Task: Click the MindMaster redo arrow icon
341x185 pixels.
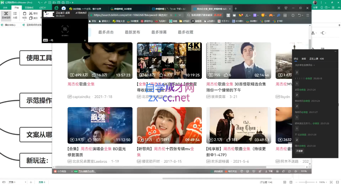Action: tap(45, 3)
